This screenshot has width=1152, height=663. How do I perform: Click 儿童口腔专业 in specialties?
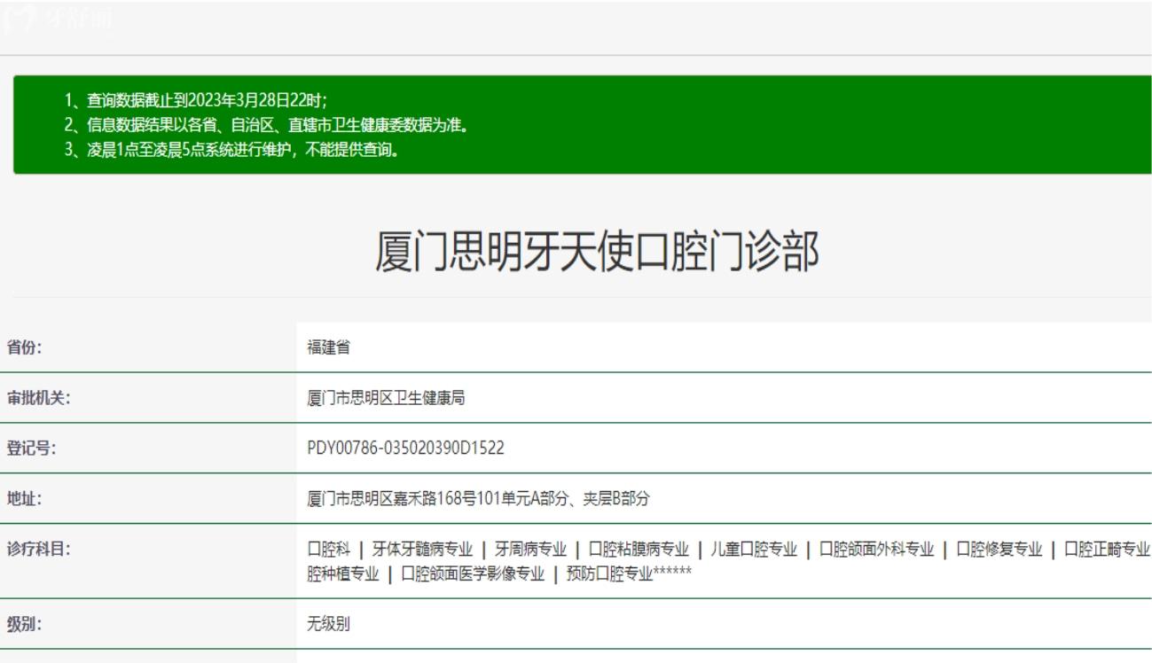click(x=754, y=550)
